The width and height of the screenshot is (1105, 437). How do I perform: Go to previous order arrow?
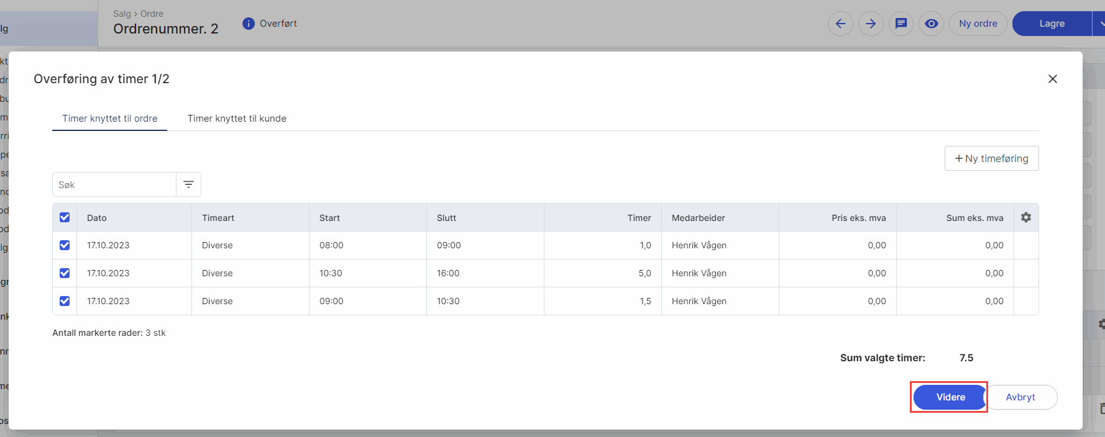coord(840,24)
